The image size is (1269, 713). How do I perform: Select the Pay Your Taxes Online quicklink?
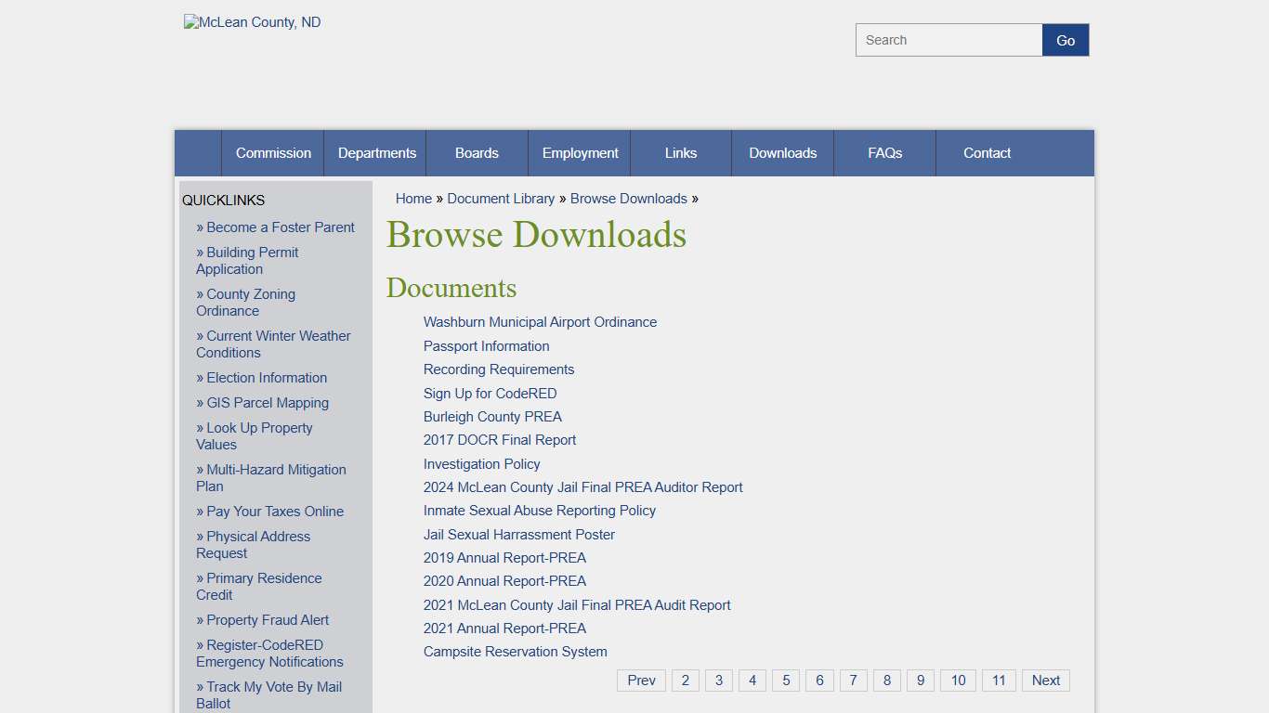270,511
